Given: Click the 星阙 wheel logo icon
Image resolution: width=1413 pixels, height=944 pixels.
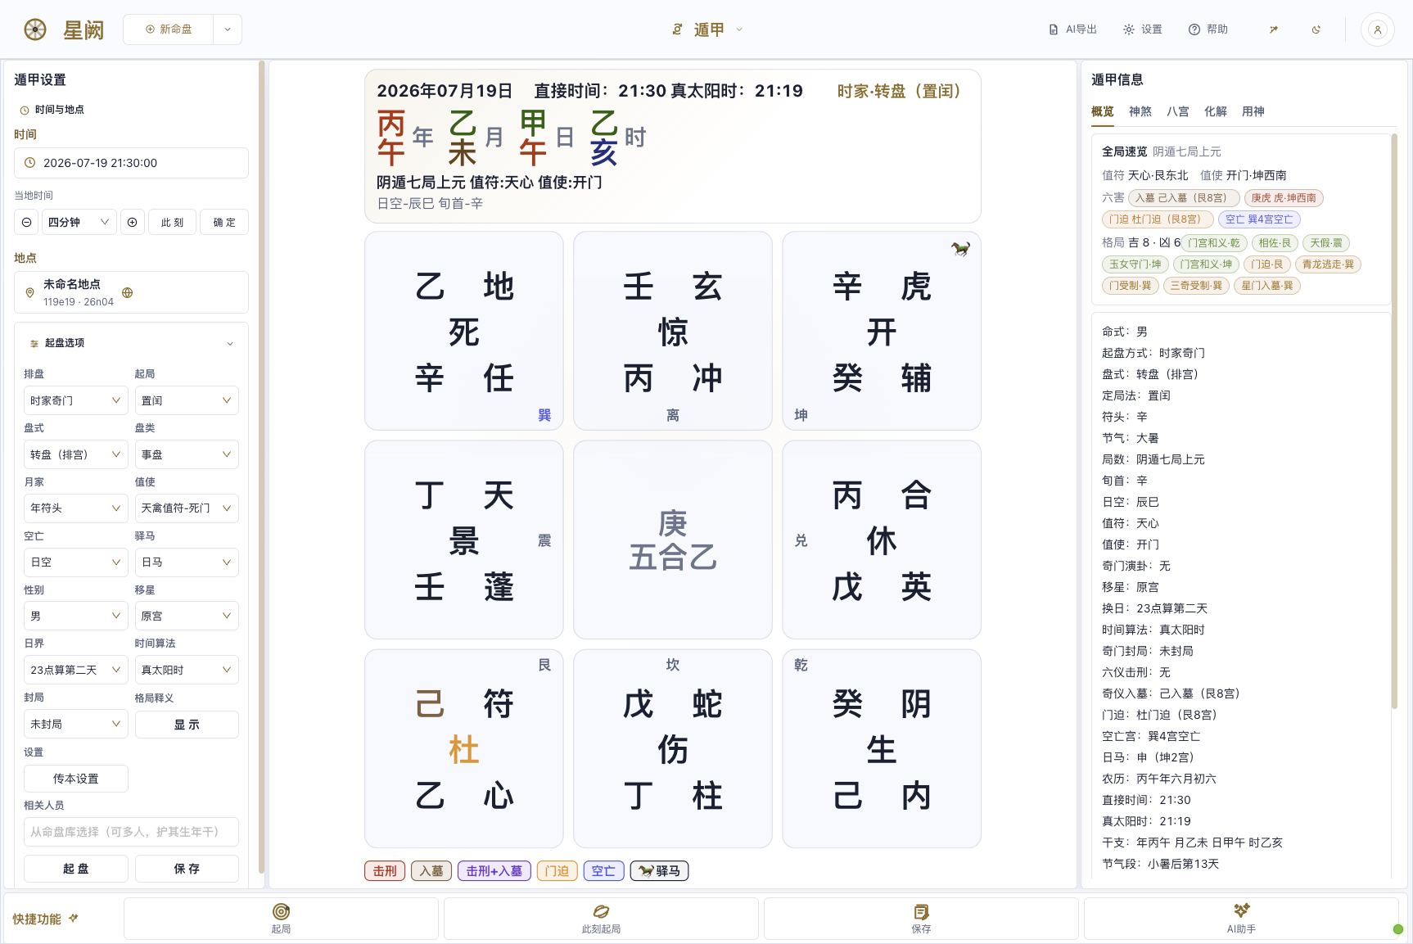Looking at the screenshot, I should coord(35,30).
